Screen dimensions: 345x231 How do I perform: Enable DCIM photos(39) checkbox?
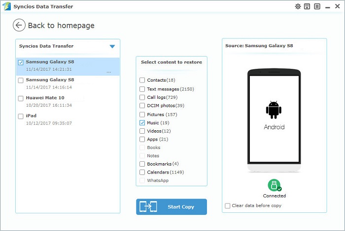click(x=142, y=106)
